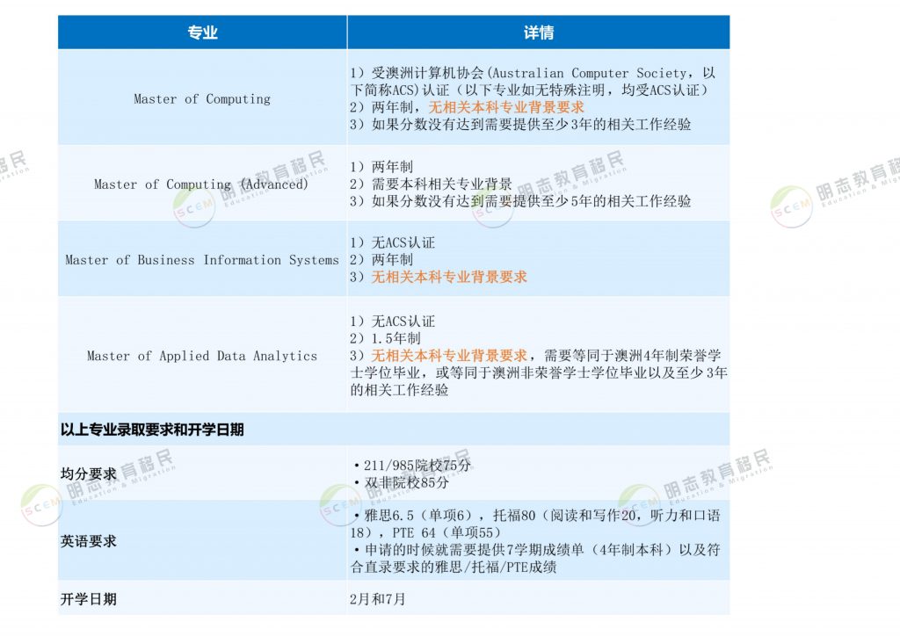Select the Master of Computing program cell
Screen dimensions: 900x636
pyautogui.click(x=202, y=99)
